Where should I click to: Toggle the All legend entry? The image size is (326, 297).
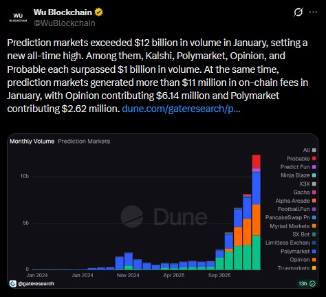[309, 150]
